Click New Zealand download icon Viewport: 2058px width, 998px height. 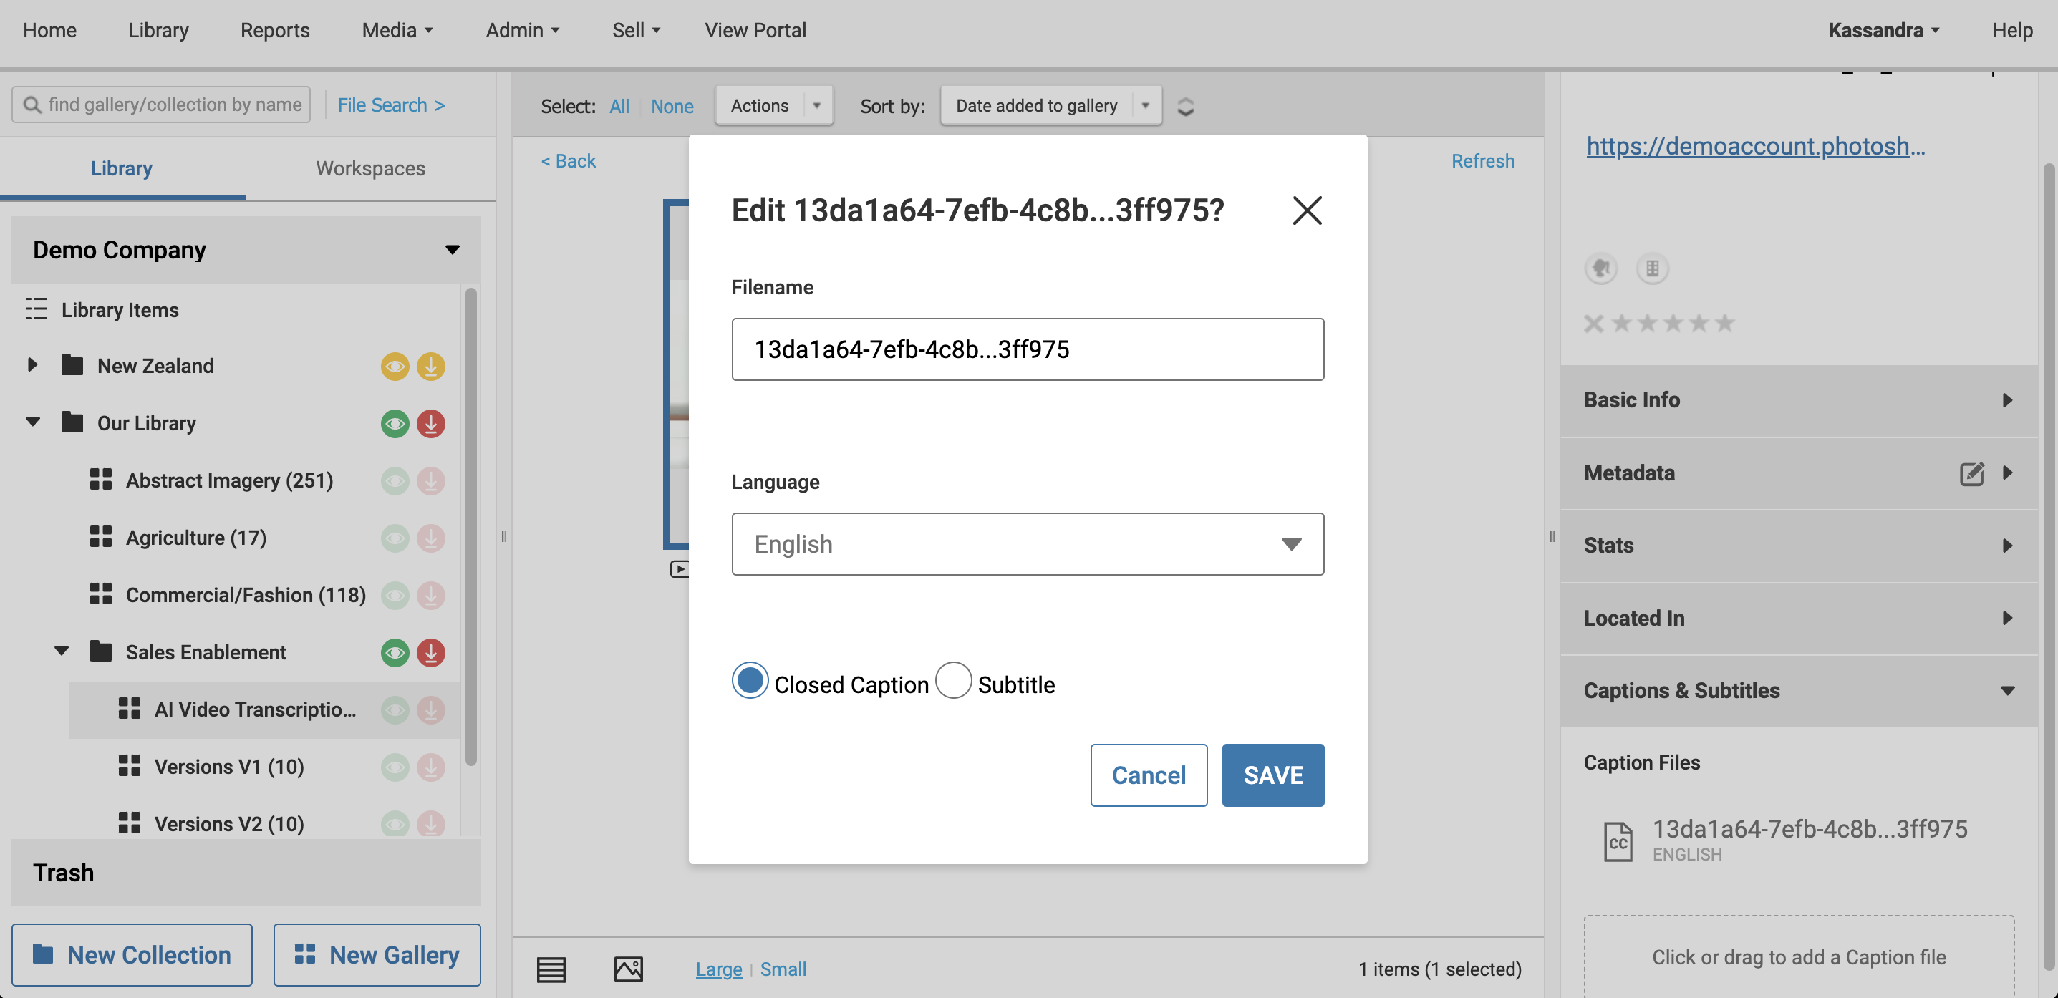(x=430, y=367)
